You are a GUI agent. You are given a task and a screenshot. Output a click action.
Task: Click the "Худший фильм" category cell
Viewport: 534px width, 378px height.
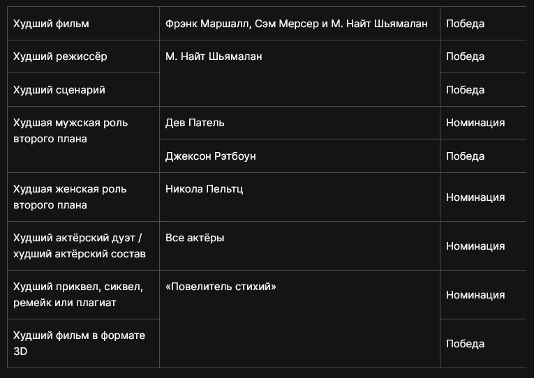51,24
